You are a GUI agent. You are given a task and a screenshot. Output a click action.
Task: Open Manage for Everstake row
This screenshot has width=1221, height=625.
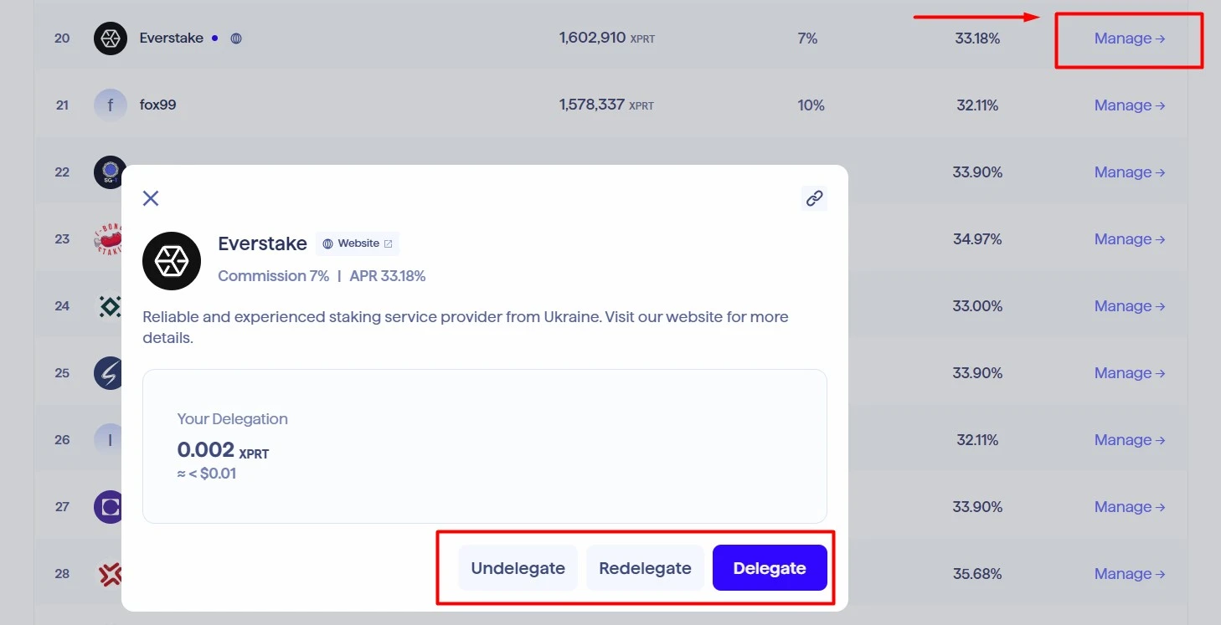coord(1130,38)
